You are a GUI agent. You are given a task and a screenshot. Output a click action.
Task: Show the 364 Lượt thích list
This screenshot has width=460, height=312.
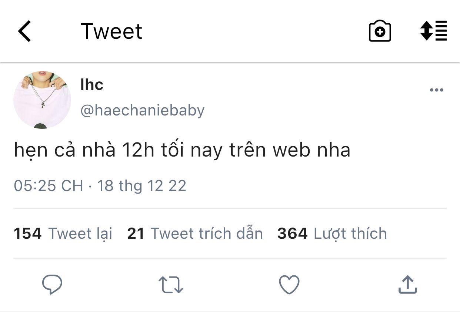pyautogui.click(x=332, y=234)
